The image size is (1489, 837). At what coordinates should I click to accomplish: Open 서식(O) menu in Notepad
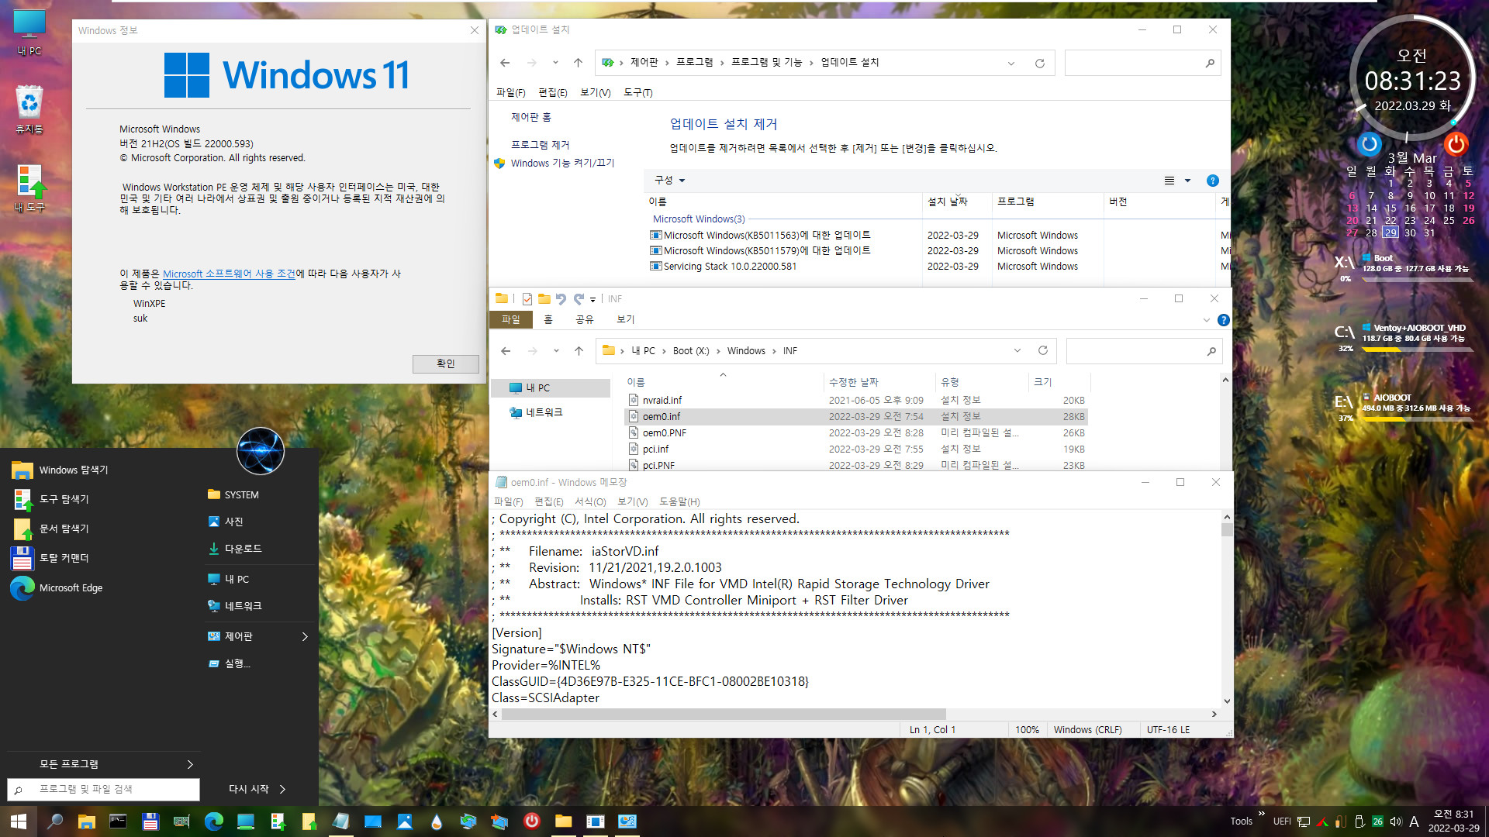pyautogui.click(x=590, y=501)
